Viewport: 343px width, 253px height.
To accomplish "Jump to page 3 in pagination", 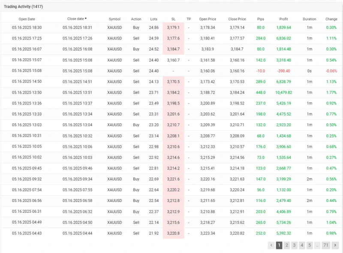I will tap(294, 245).
